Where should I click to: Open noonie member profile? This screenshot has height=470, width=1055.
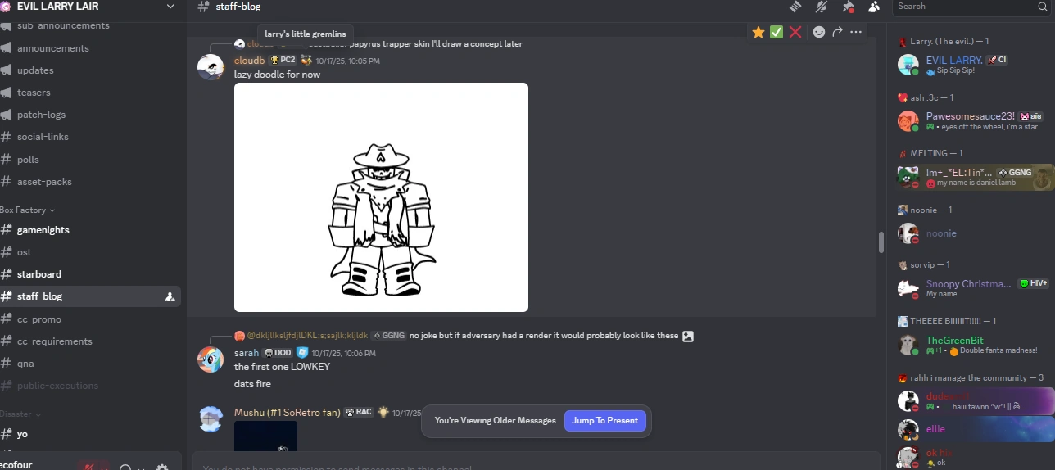pyautogui.click(x=971, y=233)
